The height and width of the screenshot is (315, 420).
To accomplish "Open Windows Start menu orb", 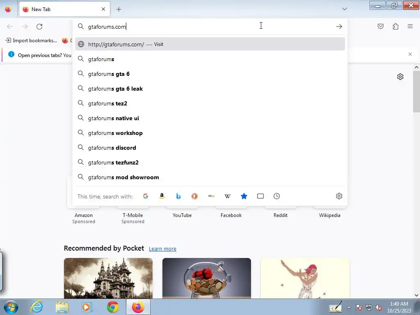I will click(10, 307).
